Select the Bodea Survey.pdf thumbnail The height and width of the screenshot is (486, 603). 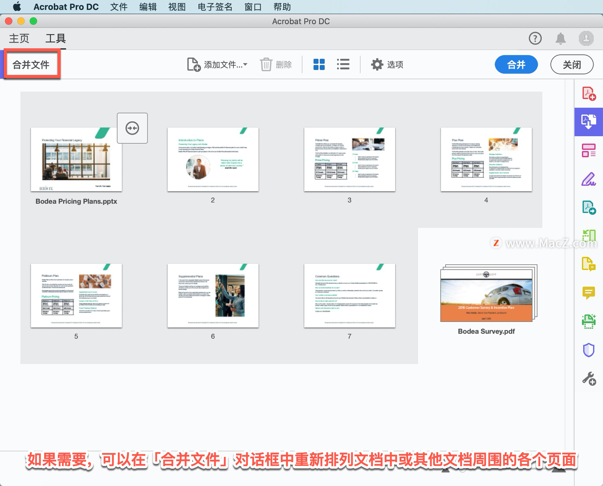(488, 293)
